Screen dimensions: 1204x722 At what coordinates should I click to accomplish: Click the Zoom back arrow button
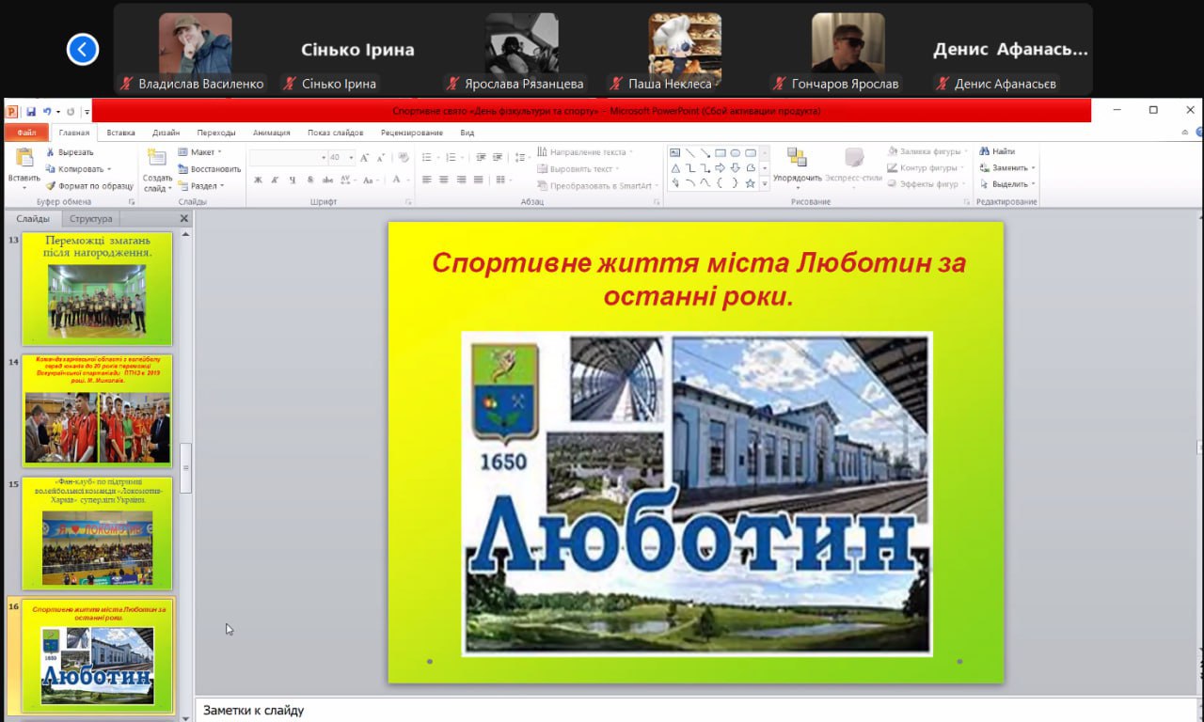pos(83,49)
